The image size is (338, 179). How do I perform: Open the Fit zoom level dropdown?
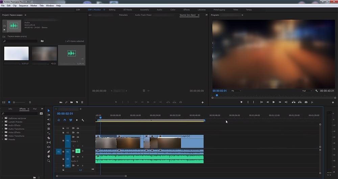236,91
